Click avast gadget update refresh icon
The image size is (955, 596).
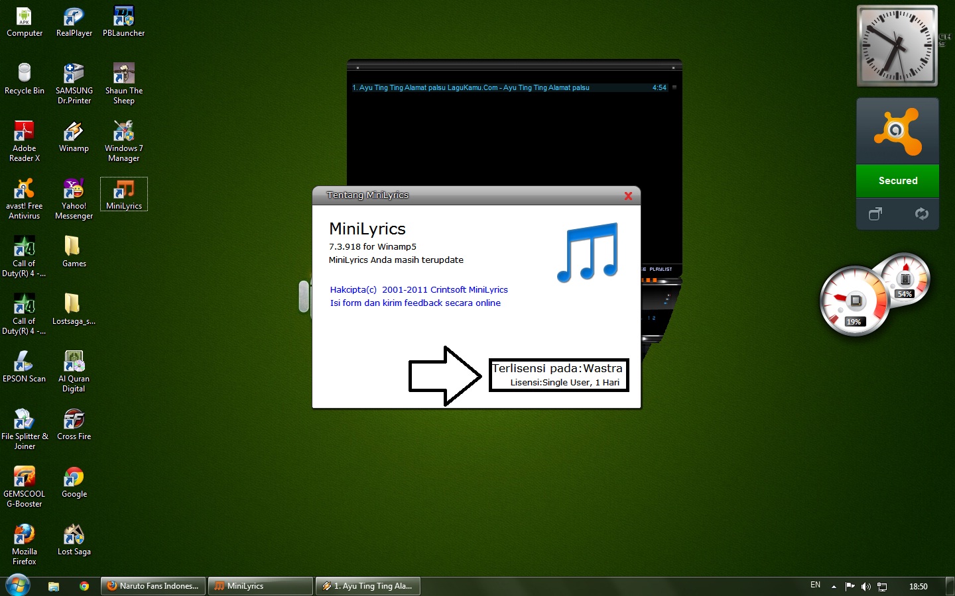coord(921,214)
